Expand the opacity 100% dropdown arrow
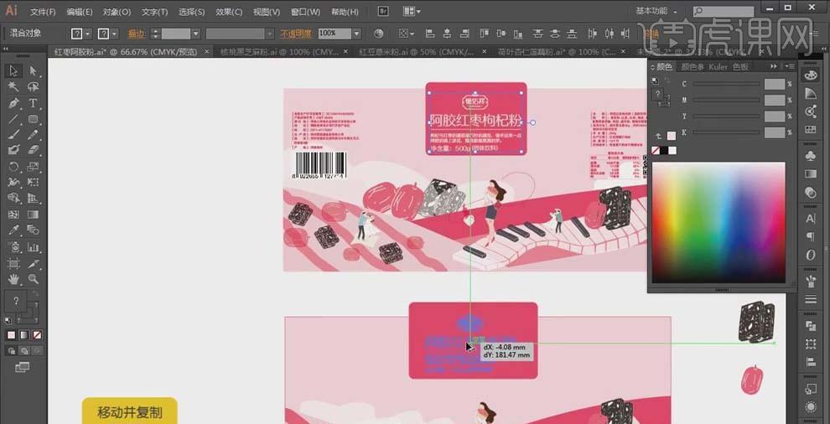Viewport: 830px width, 424px height. 356,34
